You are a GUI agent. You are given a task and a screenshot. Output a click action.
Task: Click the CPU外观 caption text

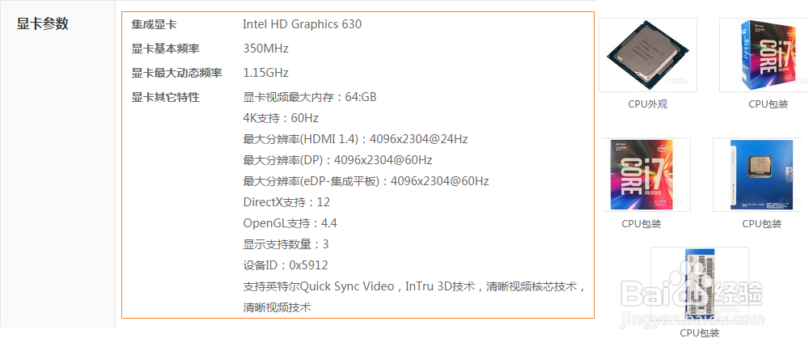pyautogui.click(x=647, y=104)
